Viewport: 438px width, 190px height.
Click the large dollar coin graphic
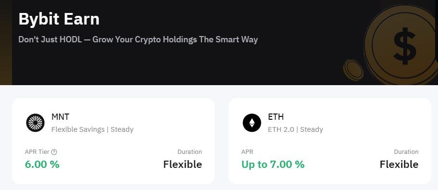[403, 45]
